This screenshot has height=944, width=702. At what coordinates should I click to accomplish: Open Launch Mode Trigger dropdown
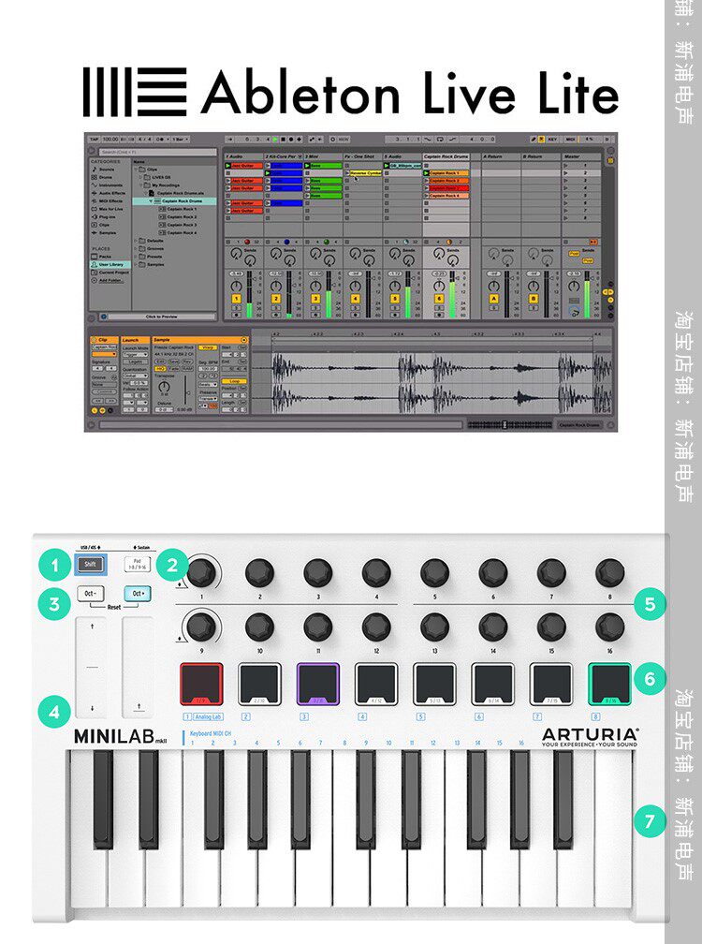[136, 355]
